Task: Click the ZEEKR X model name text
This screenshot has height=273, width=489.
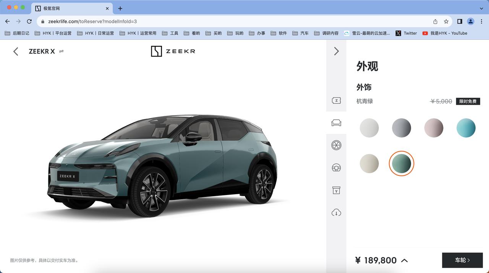Action: pyautogui.click(x=42, y=51)
